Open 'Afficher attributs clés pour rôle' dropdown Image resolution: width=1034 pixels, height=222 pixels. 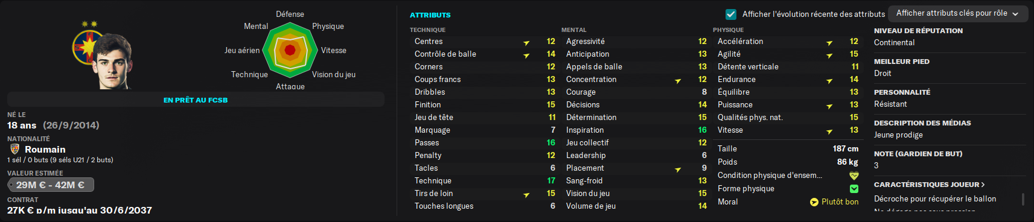(958, 13)
